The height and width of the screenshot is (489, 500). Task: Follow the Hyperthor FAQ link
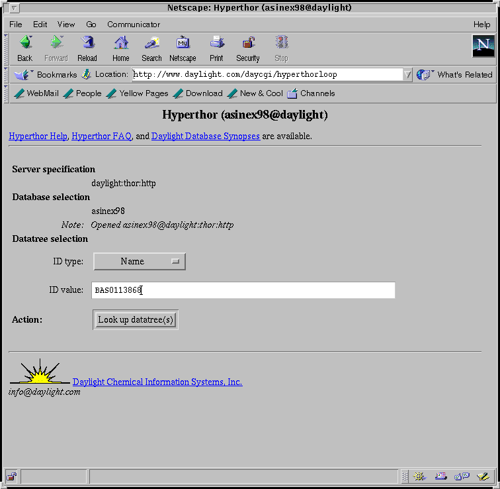pos(101,136)
